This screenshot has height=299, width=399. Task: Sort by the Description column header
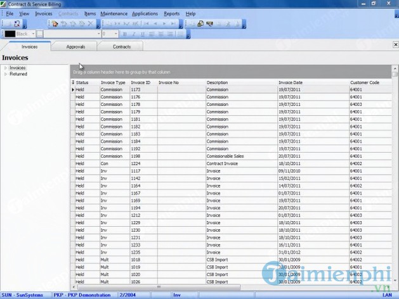(x=242, y=82)
